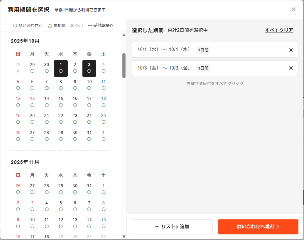Click すべてクリア link

point(279,30)
